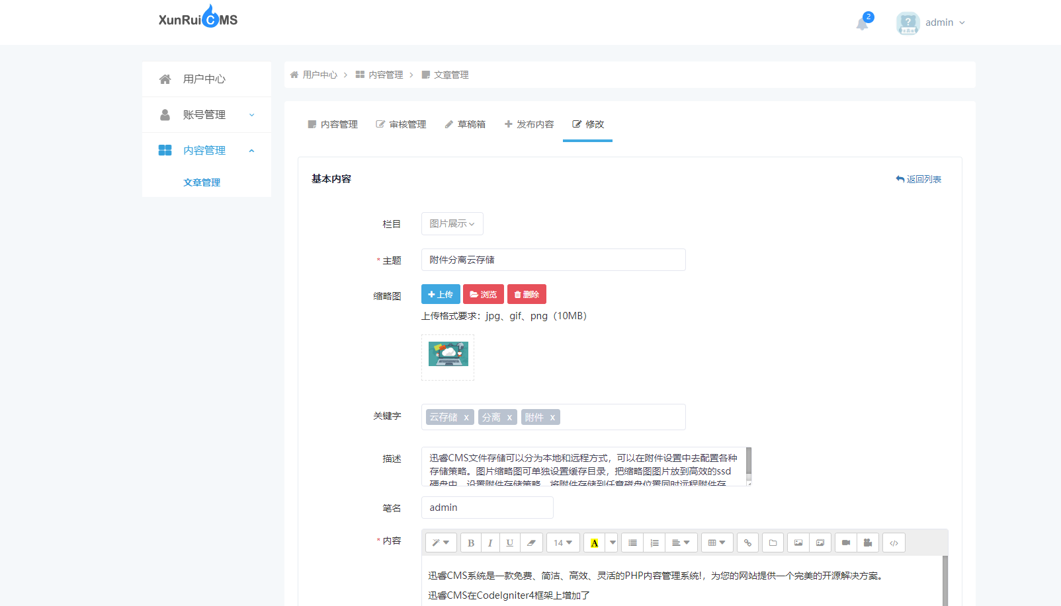This screenshot has width=1061, height=606.
Task: Open 用户中心 in the sidebar
Action: (206, 79)
